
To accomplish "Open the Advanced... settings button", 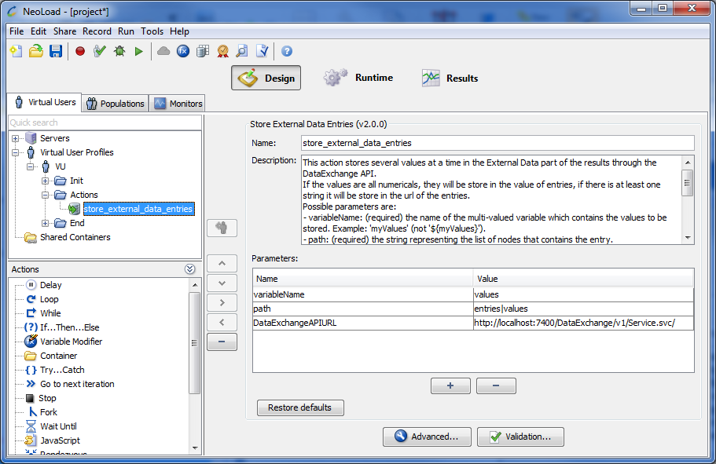I will (426, 437).
